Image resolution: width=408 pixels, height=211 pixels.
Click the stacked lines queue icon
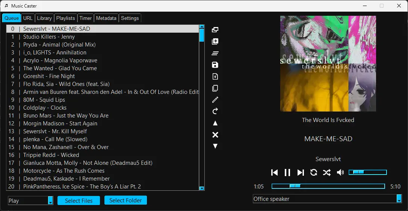tap(215, 53)
